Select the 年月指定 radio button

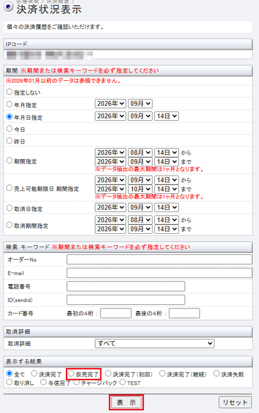click(x=9, y=104)
